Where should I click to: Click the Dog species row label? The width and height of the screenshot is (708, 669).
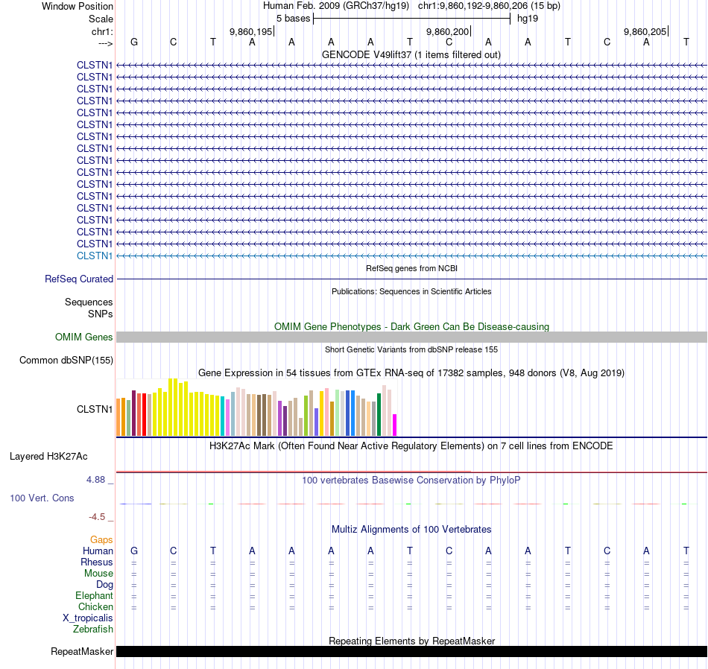104,585
